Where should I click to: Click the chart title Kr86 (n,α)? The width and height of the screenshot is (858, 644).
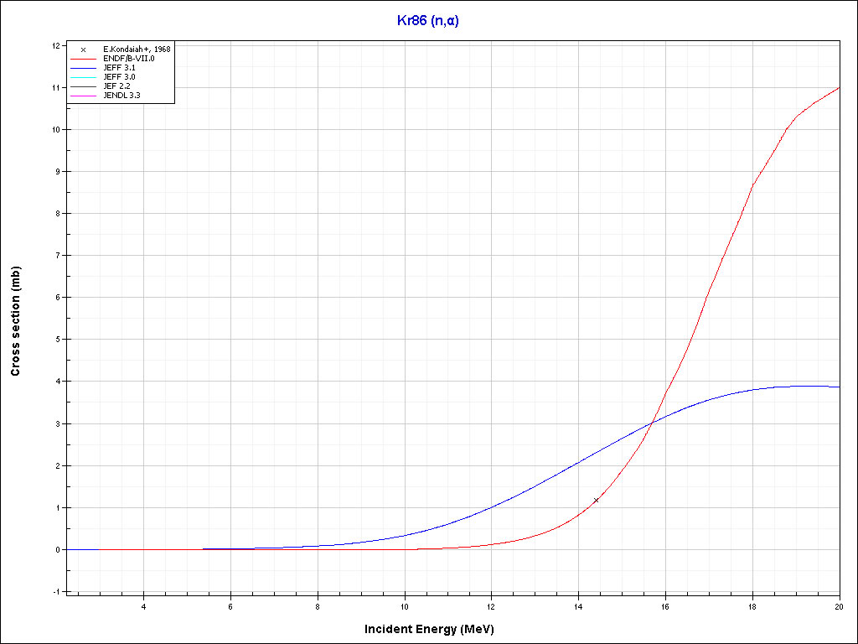point(428,20)
